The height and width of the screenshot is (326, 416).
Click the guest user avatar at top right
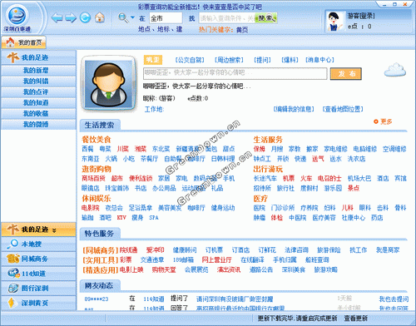coord(334,21)
